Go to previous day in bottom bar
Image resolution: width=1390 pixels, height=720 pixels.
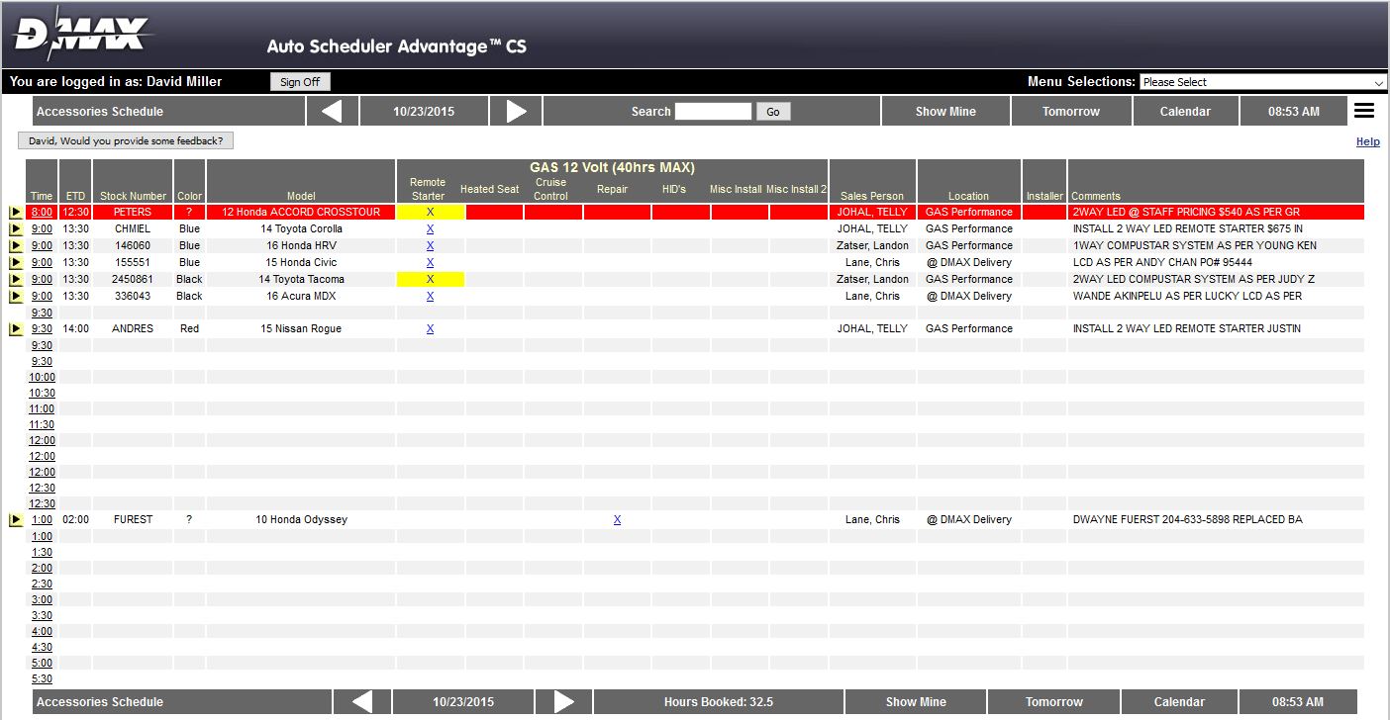362,701
